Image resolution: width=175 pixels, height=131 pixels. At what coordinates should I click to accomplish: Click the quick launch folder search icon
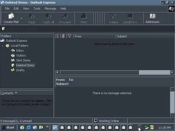click(41, 127)
